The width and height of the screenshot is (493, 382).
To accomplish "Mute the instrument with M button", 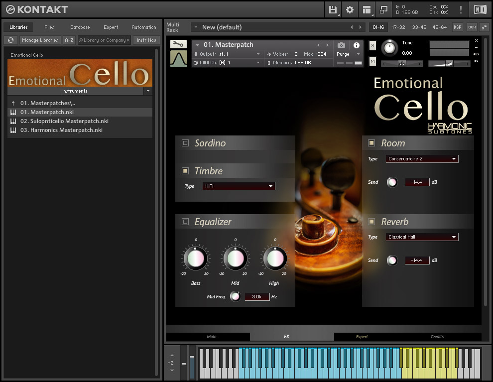I will click(x=372, y=61).
